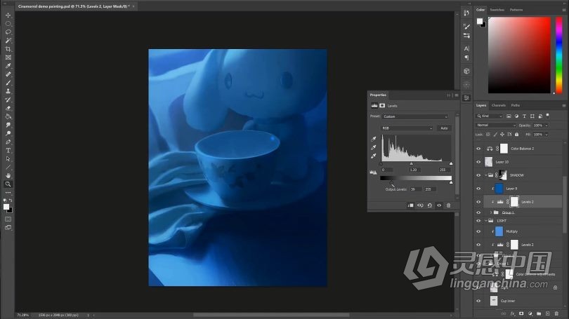Pick the set black point eyedropper
Viewport: 569px width, 319px height.
(x=374, y=139)
